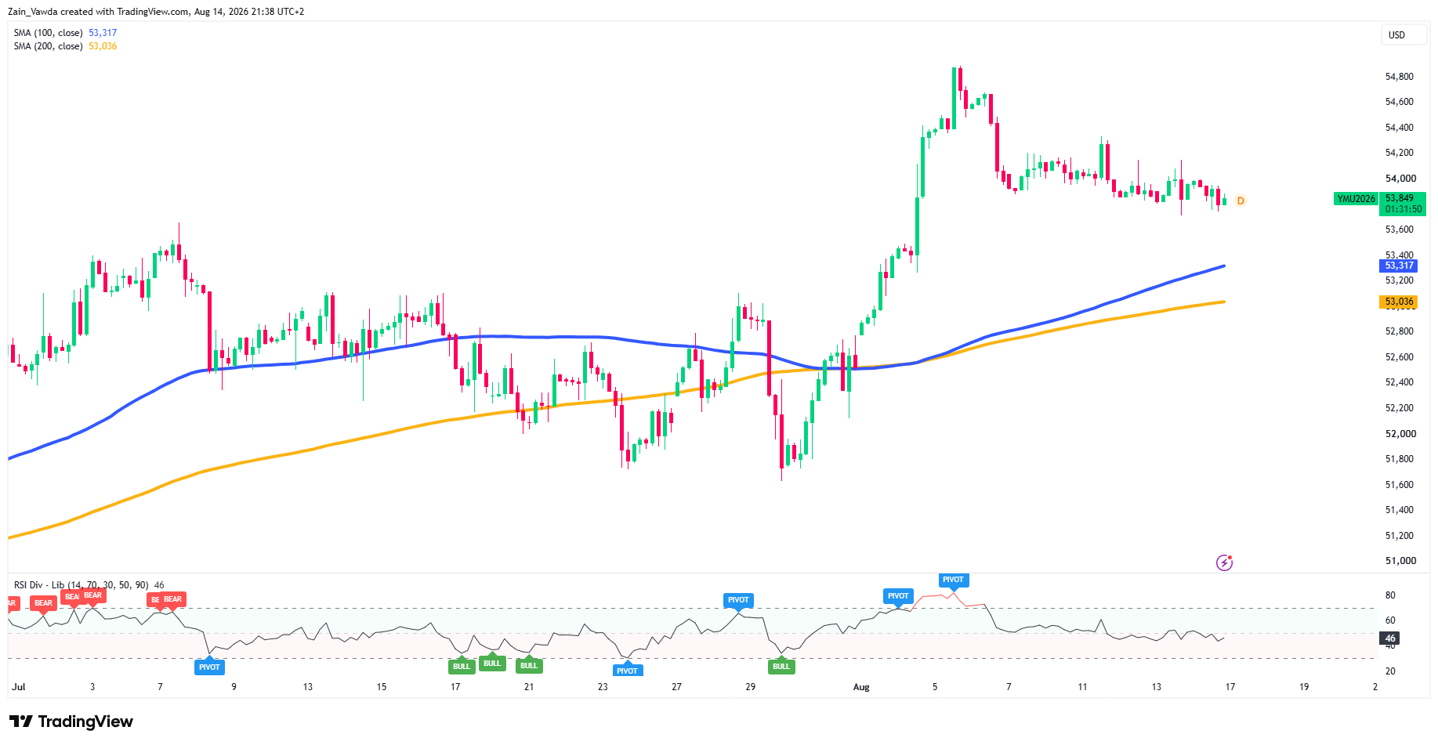Viewport: 1438px width, 745px height.
Task: Click the PIVOT marker at the August 5 RSI peak
Action: (954, 580)
